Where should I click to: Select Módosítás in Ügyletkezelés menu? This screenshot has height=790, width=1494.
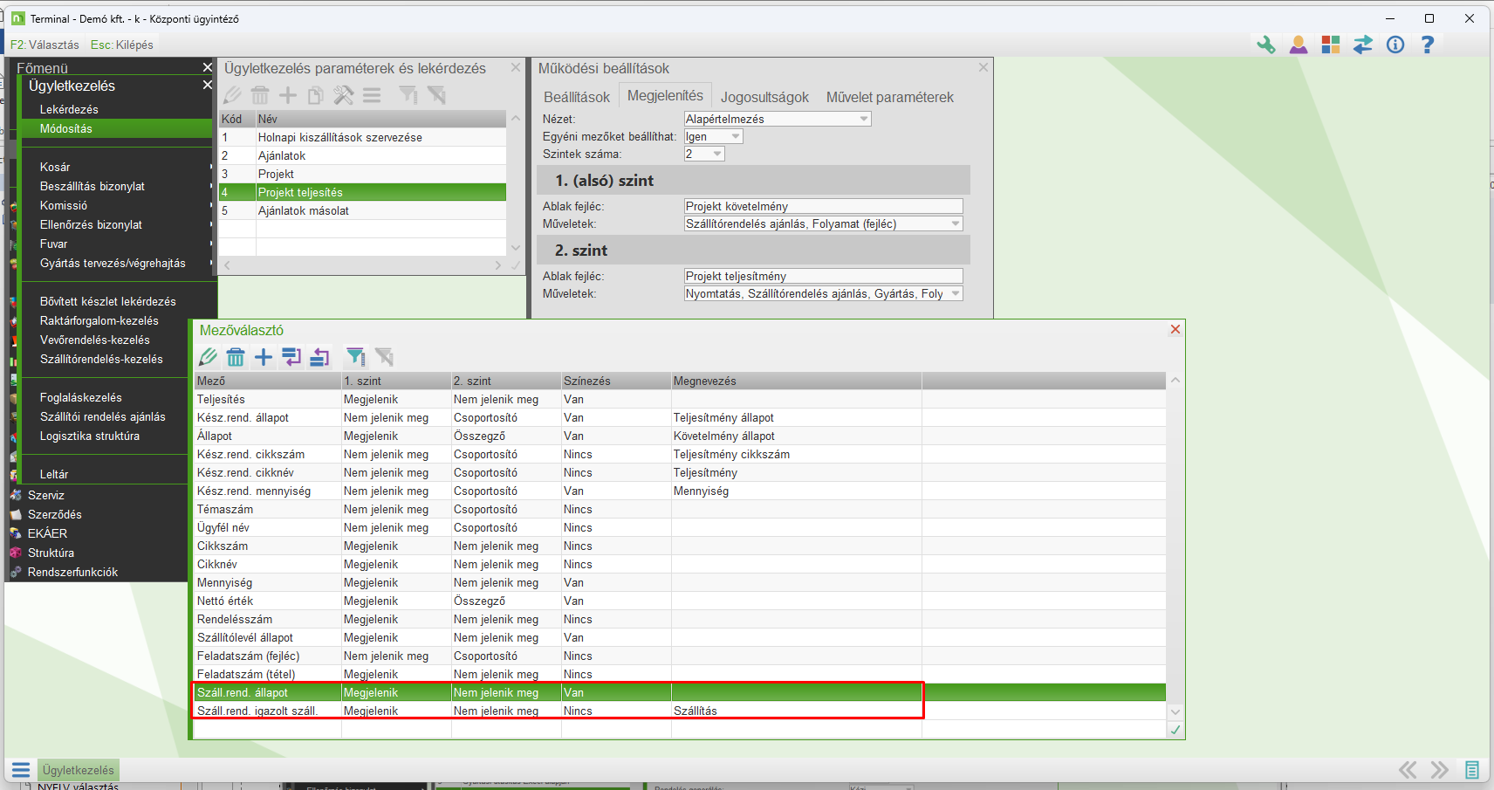tap(116, 128)
